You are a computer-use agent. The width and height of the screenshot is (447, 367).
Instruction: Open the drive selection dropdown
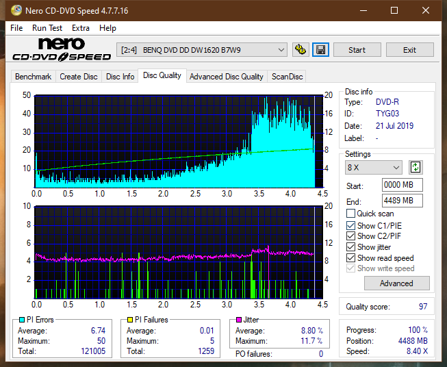201,50
